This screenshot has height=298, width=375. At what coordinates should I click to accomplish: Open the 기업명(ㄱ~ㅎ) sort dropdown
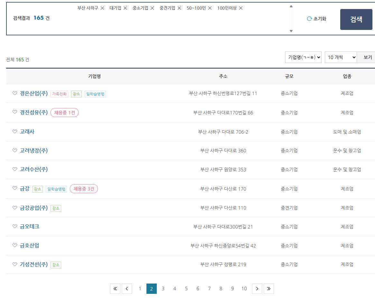303,57
